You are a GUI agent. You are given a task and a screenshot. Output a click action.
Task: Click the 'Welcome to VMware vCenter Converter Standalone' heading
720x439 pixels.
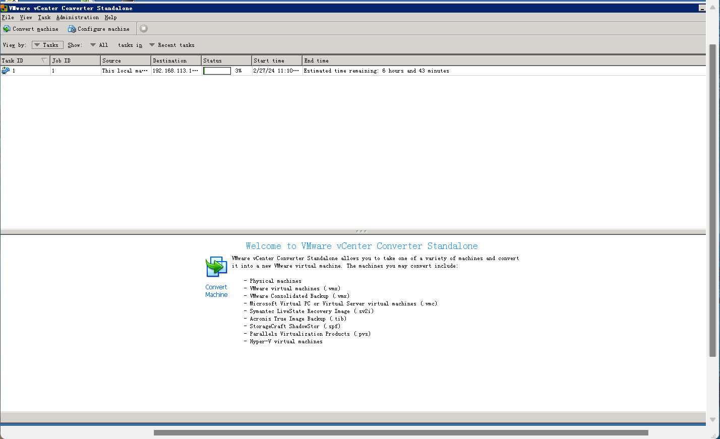point(362,246)
